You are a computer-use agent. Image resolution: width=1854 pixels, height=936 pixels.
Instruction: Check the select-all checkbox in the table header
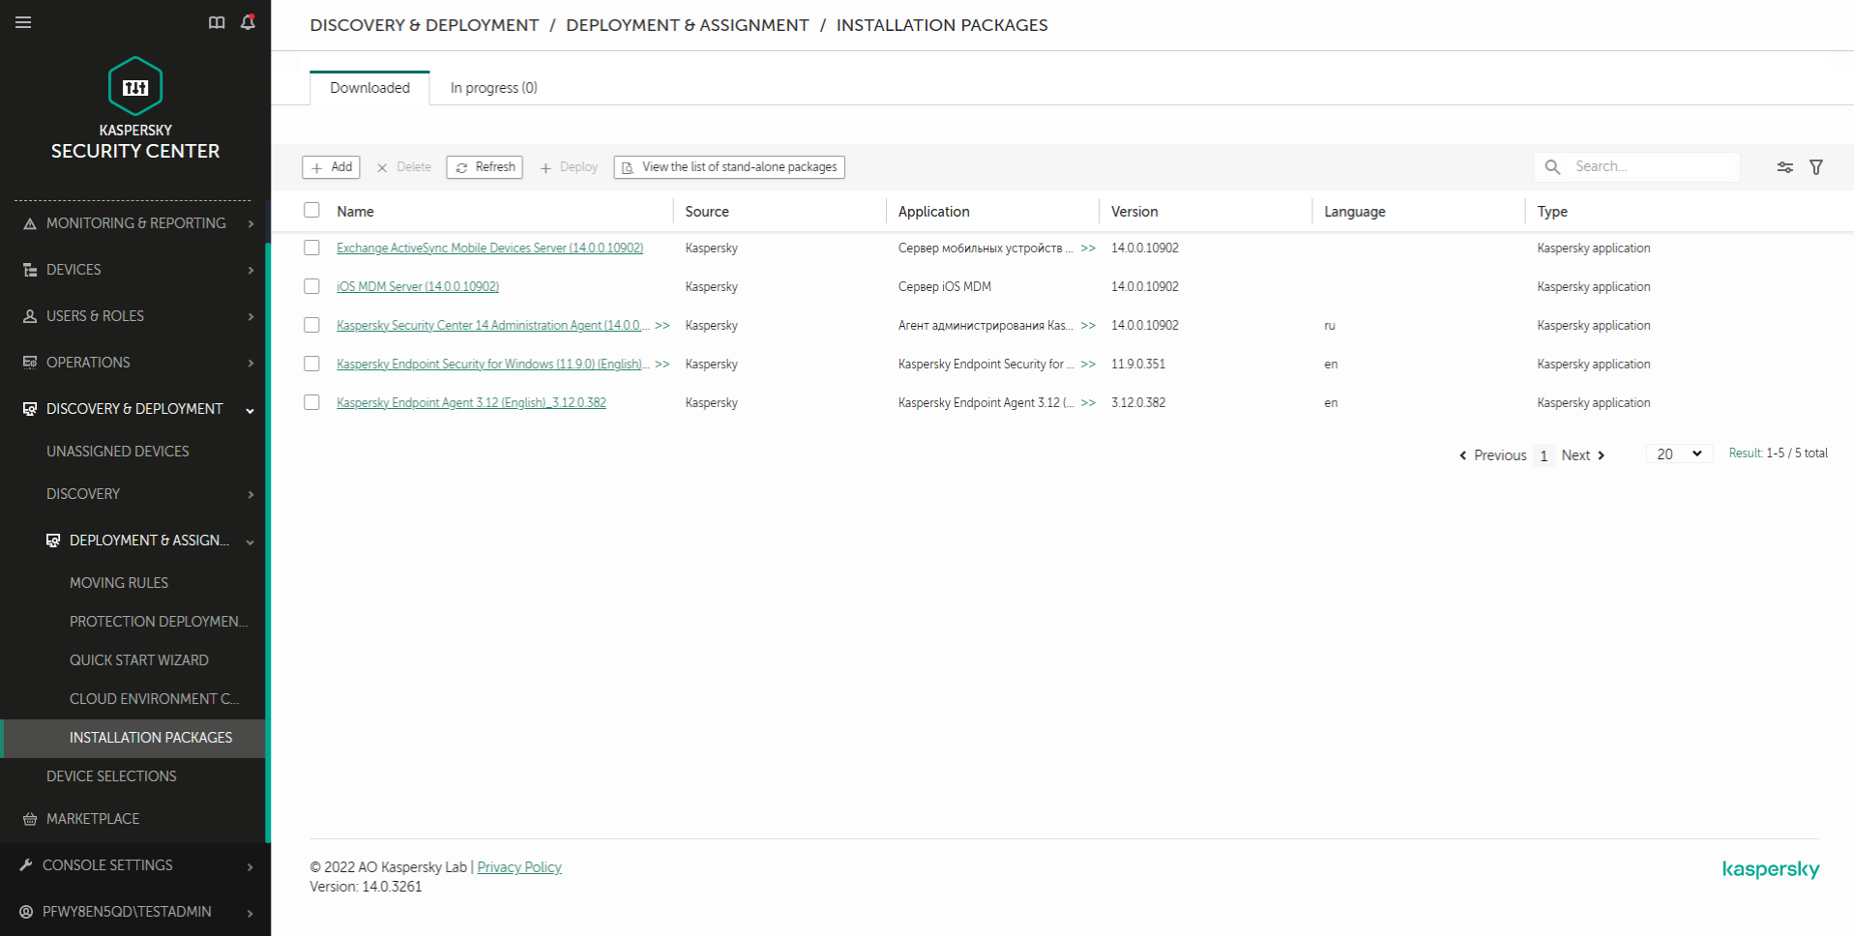coord(311,210)
